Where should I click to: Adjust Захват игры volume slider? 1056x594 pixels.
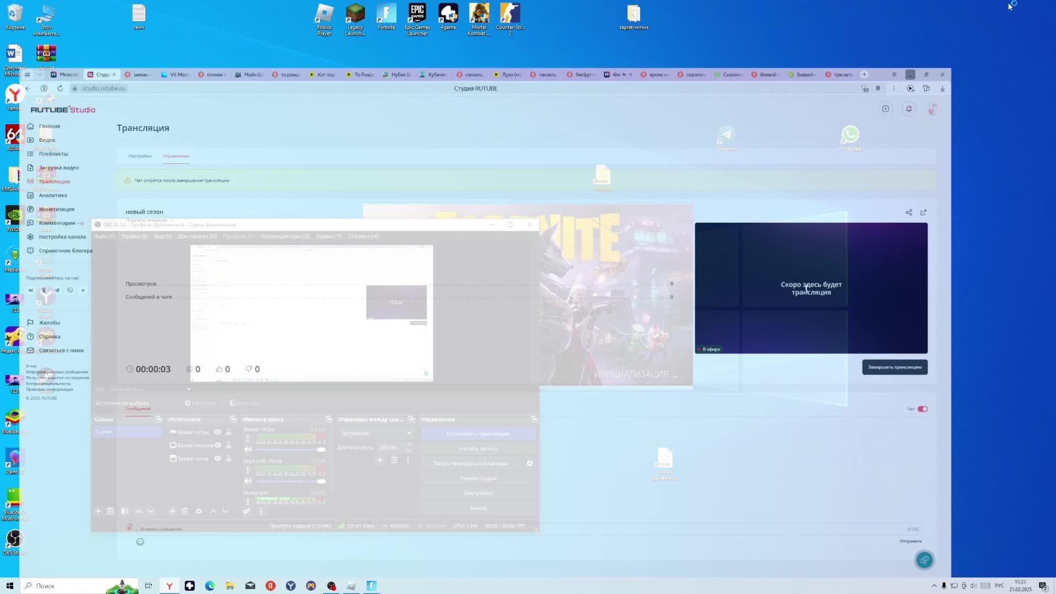coord(290,449)
